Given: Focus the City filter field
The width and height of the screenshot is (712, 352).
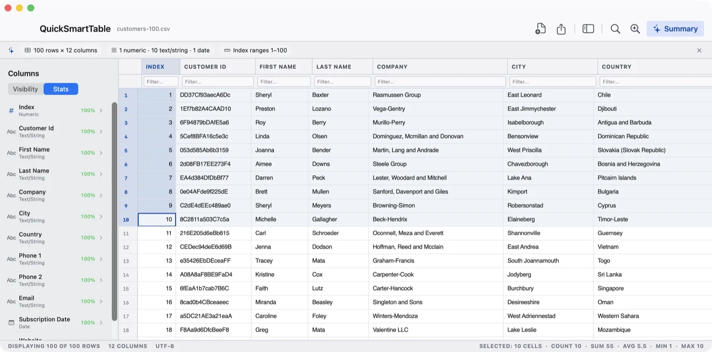Looking at the screenshot, I should [x=553, y=81].
